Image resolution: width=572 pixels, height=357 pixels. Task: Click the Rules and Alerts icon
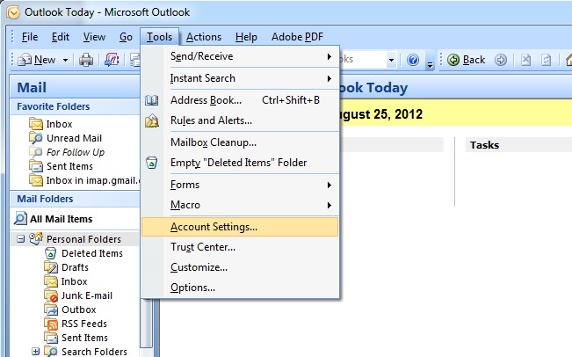(152, 120)
